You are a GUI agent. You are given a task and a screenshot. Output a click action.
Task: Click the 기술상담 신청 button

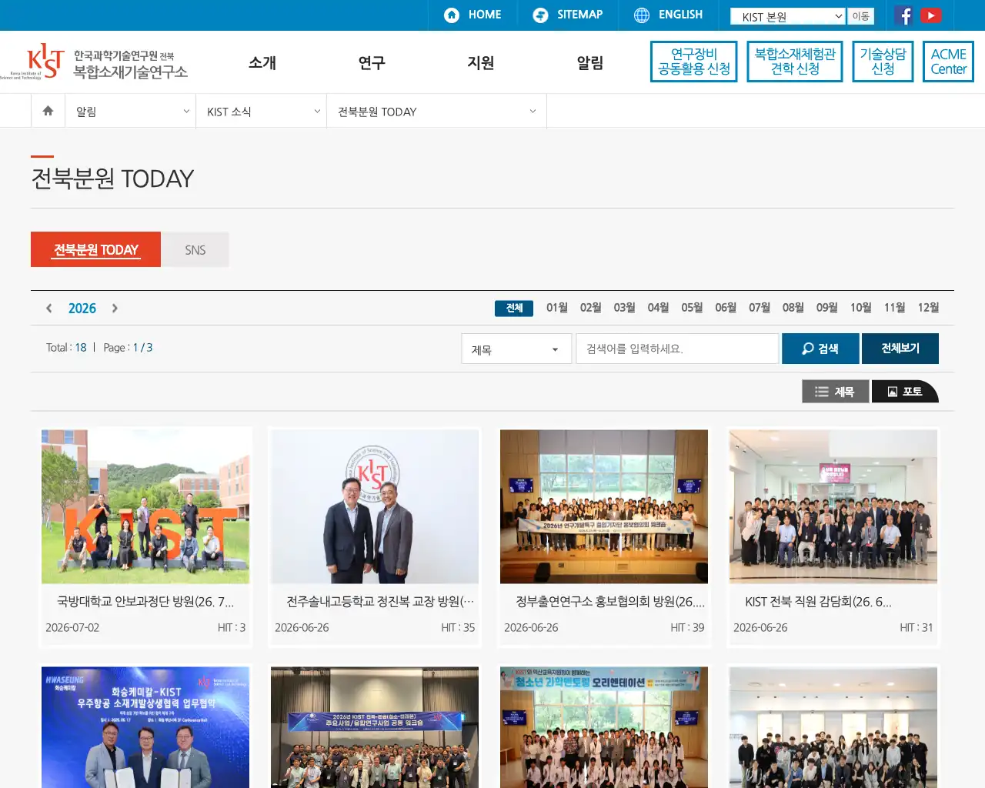(x=883, y=62)
